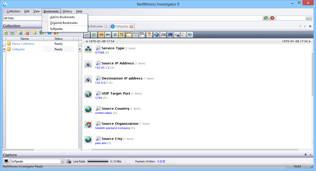Click magnifier icon next to Source City
Screen dimensions: 316x171
[x=98, y=139]
